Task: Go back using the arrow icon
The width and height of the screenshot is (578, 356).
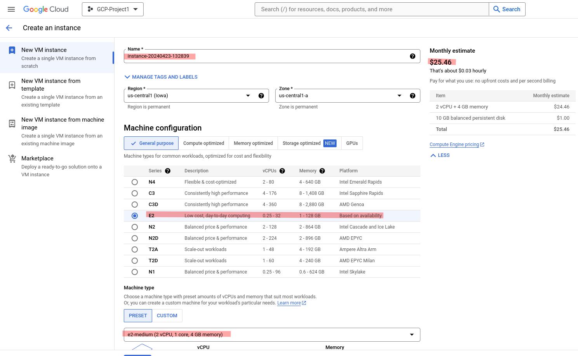Action: [x=9, y=28]
